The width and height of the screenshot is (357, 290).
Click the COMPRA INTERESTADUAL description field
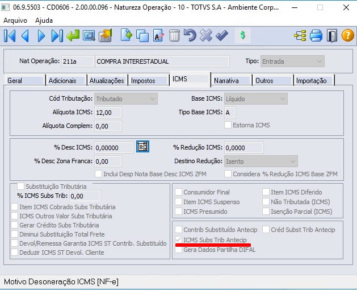click(x=162, y=61)
